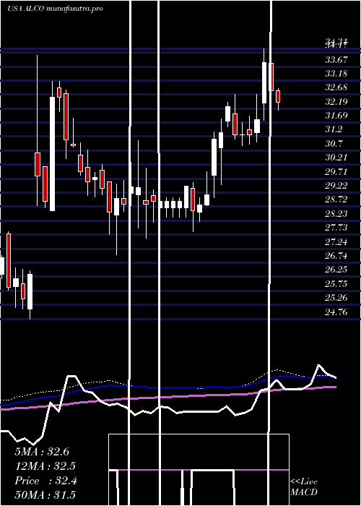Click the 50MA : 31.5 readout
The height and width of the screenshot is (506, 361).
pos(45,494)
